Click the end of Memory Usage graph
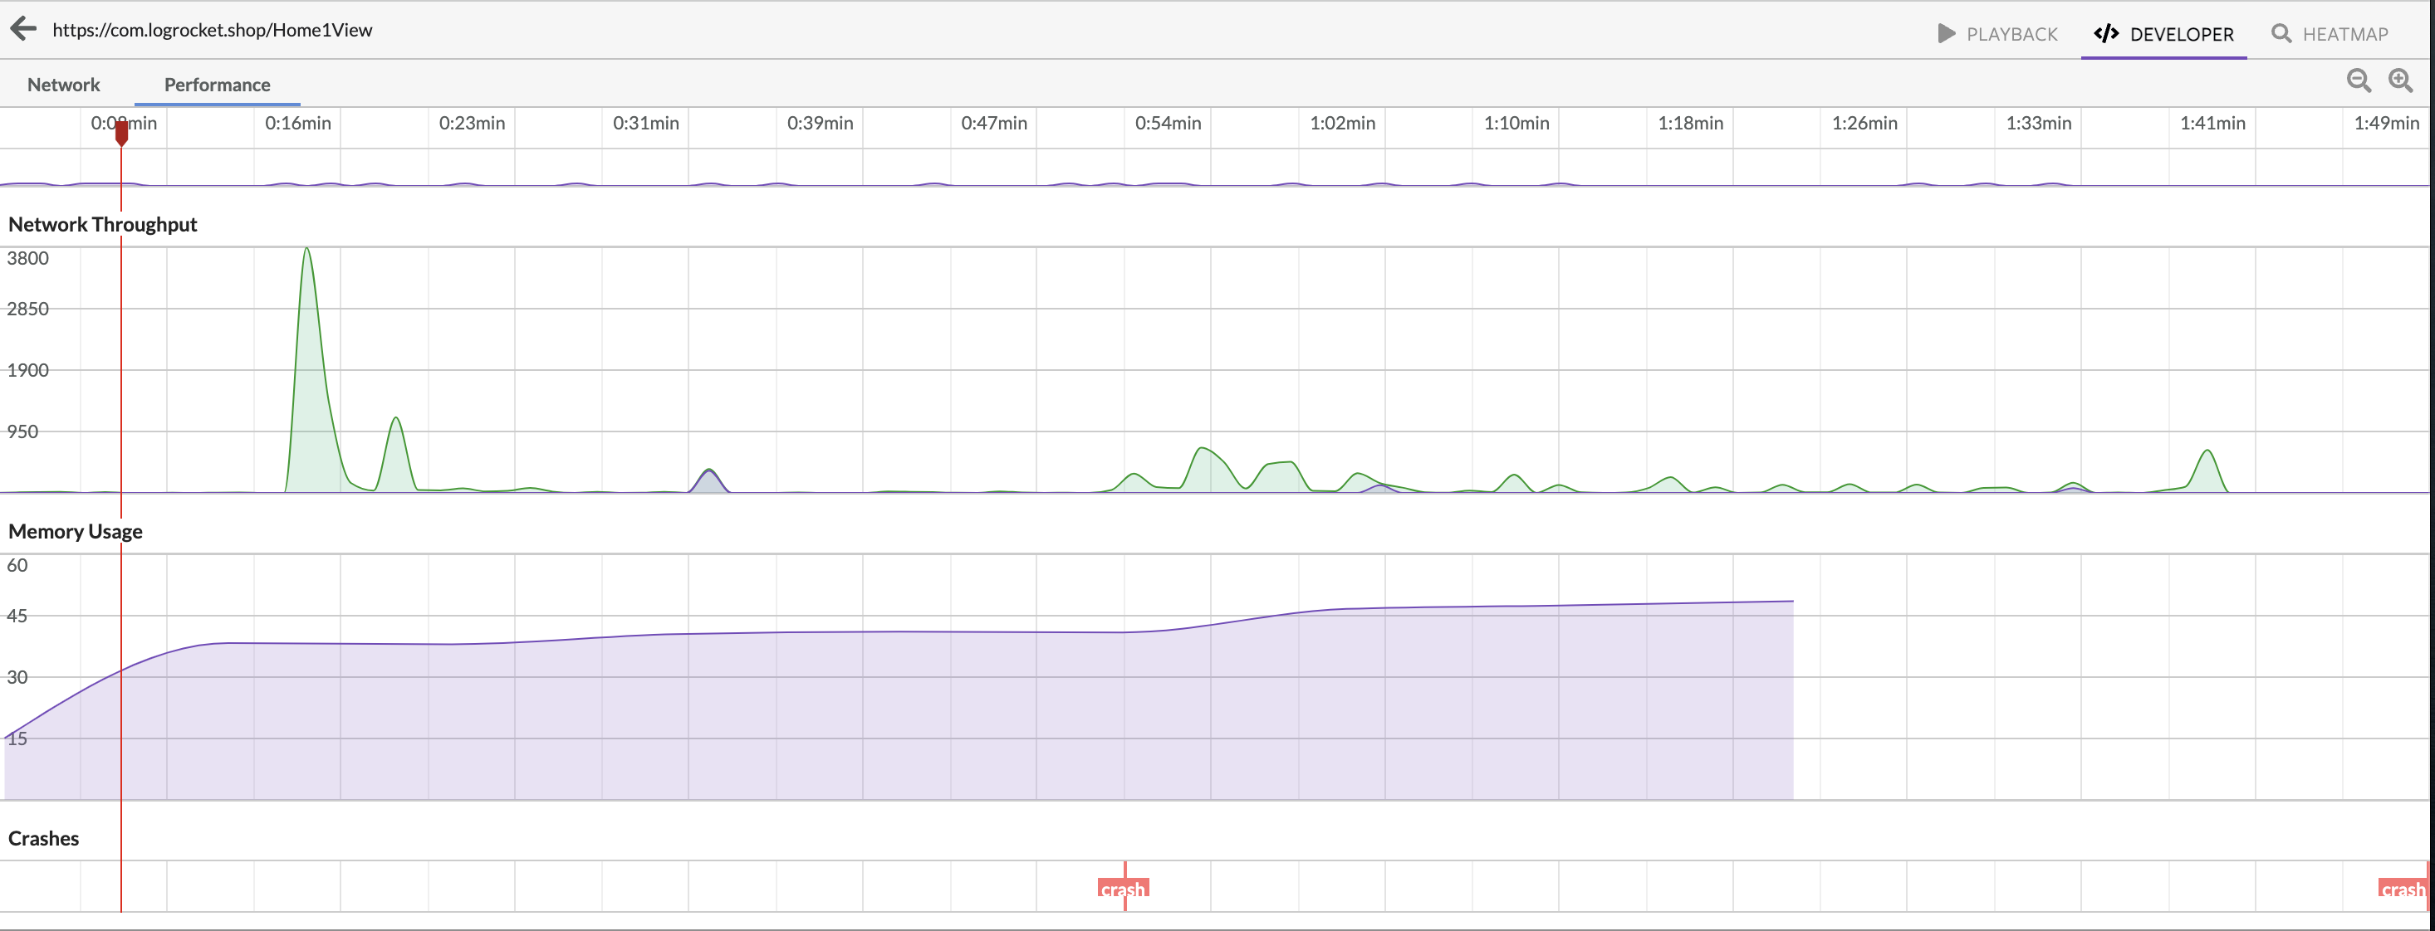 pyautogui.click(x=1791, y=602)
